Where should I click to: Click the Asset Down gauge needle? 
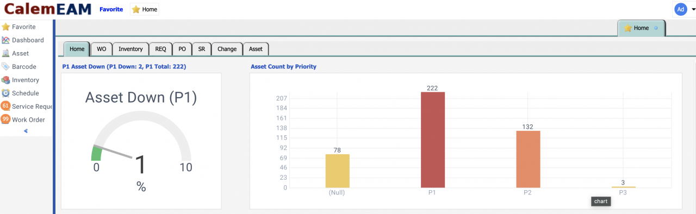click(x=113, y=152)
